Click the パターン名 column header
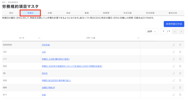Viewport: 188px width, 103px height. 91,38
